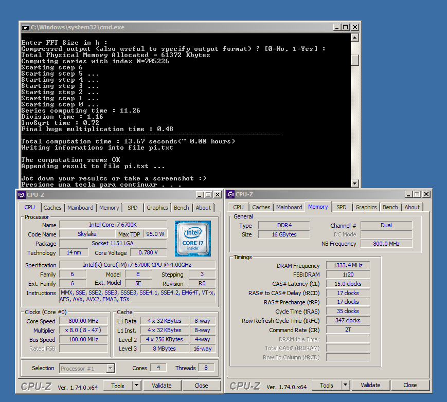Switch to CPU tab in right CPU-Z
The image size is (447, 402).
[238, 207]
